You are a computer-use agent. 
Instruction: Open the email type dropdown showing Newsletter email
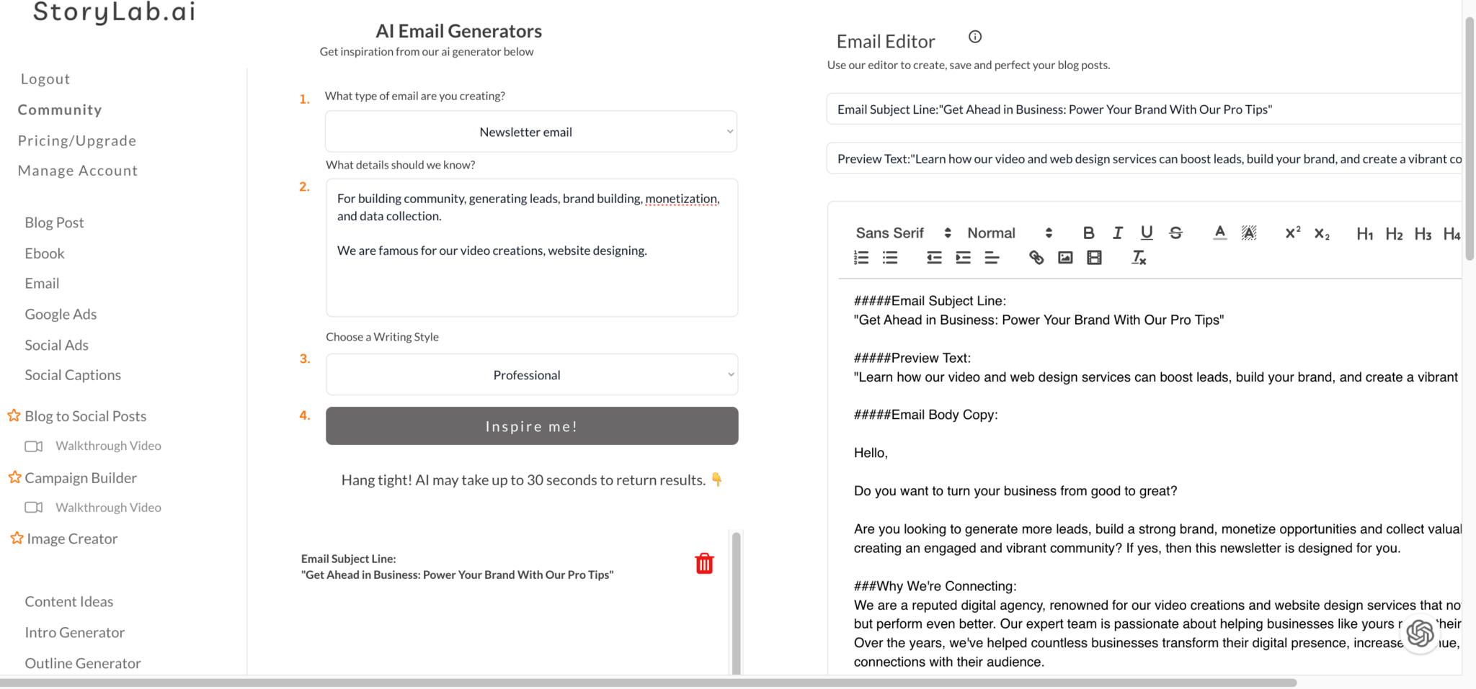(531, 132)
